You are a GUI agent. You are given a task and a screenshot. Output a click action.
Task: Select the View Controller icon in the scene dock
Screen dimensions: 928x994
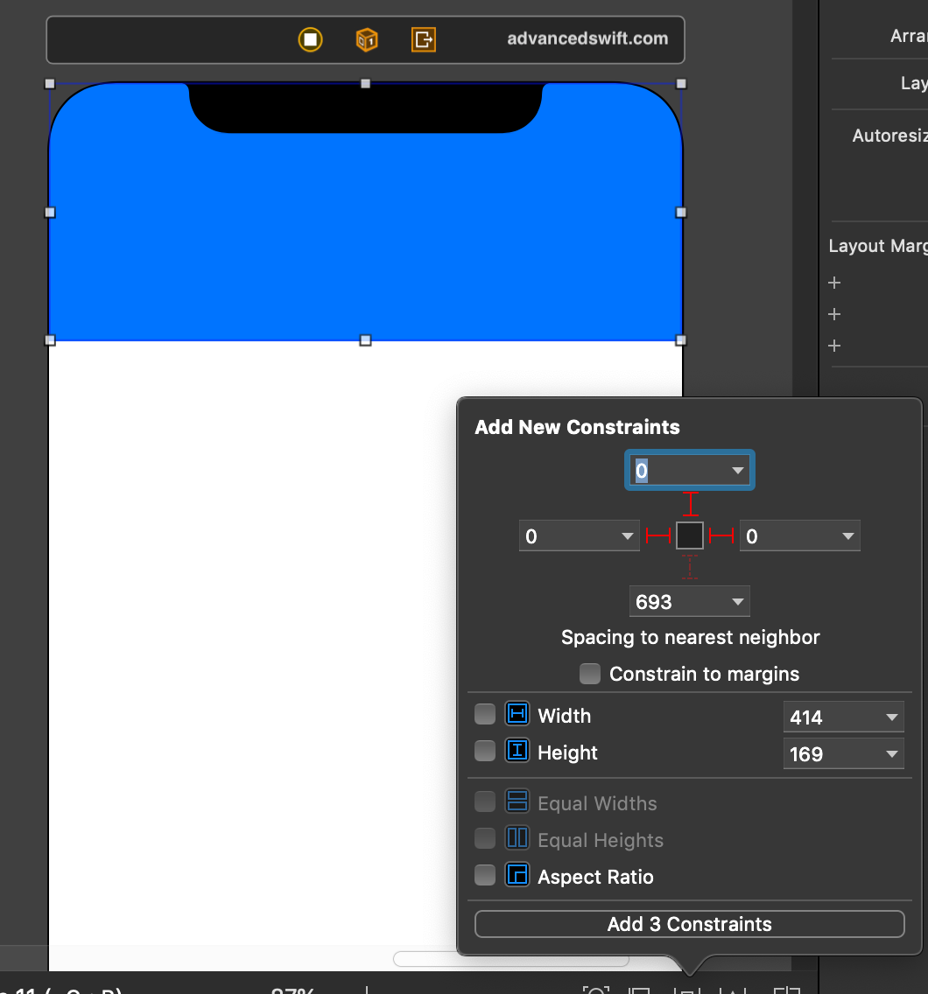pos(310,39)
